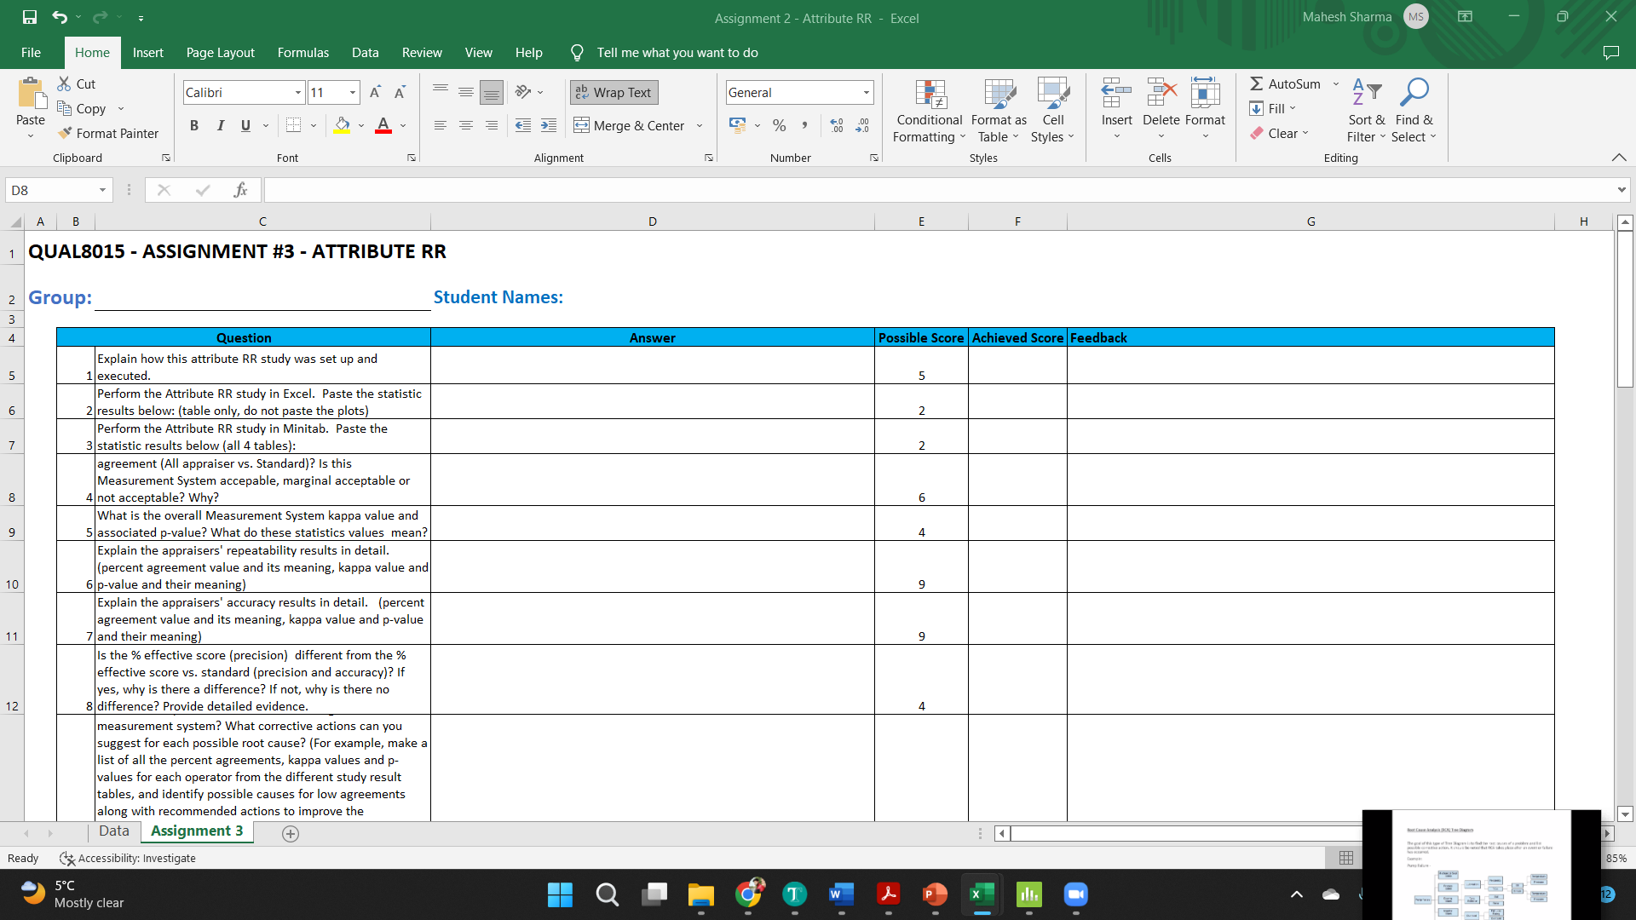
Task: Apply bold formatting from the Font group
Action: click(x=193, y=125)
